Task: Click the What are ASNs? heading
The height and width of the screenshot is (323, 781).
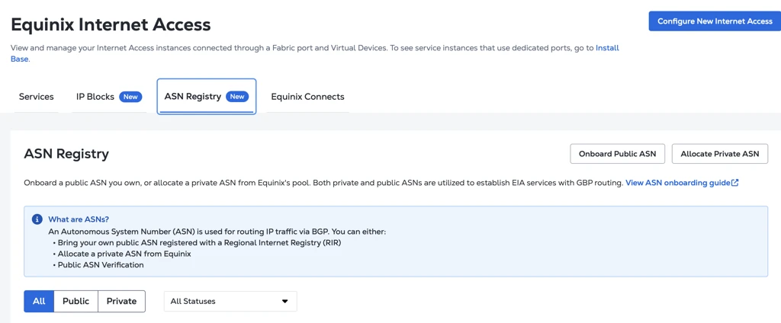Action: tap(79, 219)
